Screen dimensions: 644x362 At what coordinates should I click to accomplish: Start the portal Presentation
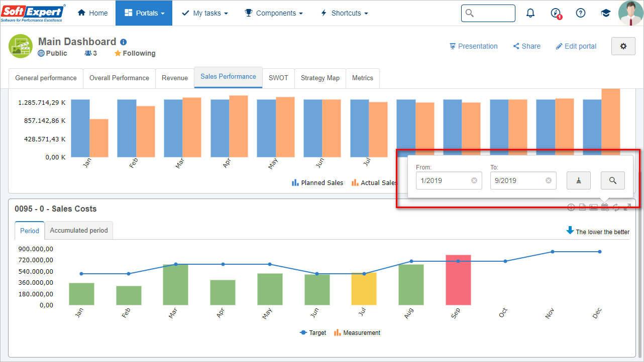[x=473, y=46]
